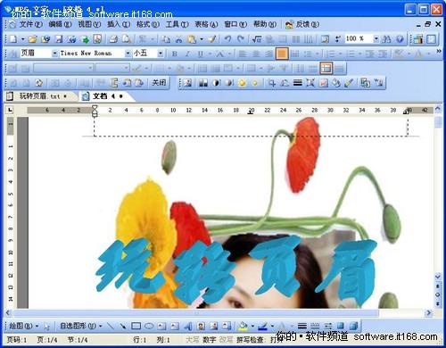Viewport: 446px width, 348px height.
Task: Click the Print icon in toolbar
Action: (x=113, y=39)
